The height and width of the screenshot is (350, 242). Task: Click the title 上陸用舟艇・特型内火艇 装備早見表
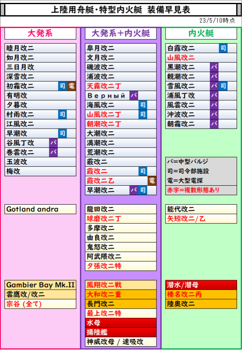tap(121, 10)
